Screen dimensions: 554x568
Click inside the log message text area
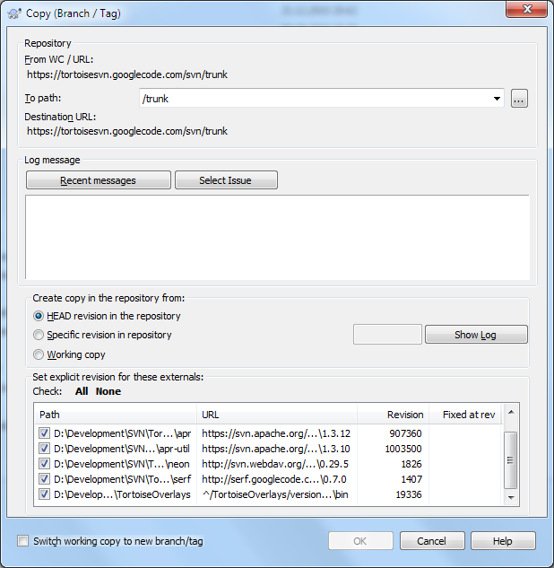click(277, 236)
